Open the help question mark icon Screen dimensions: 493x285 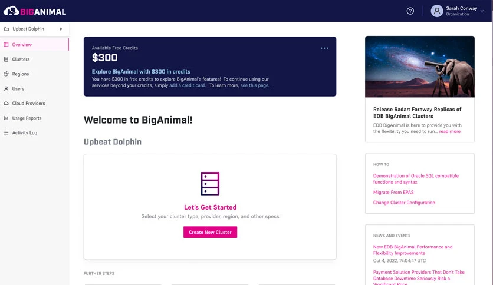tap(410, 11)
